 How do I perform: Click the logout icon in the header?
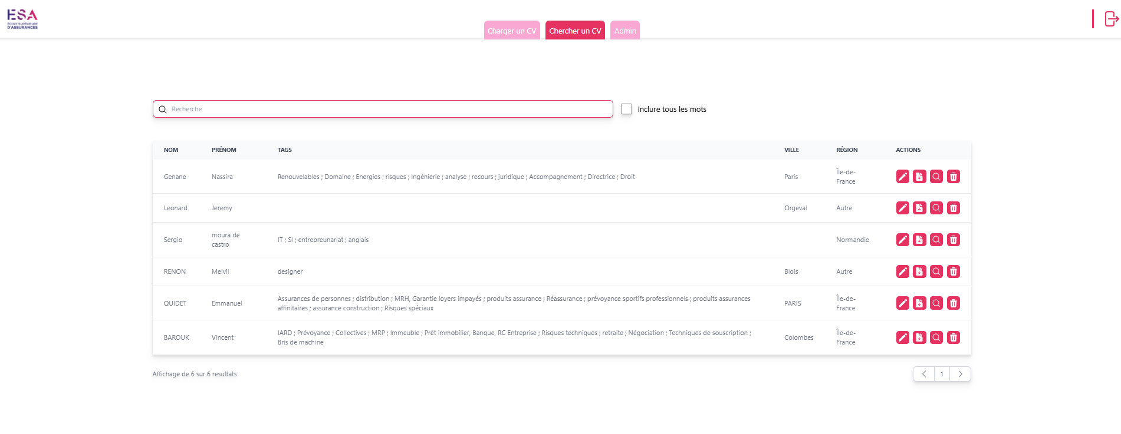click(1111, 19)
